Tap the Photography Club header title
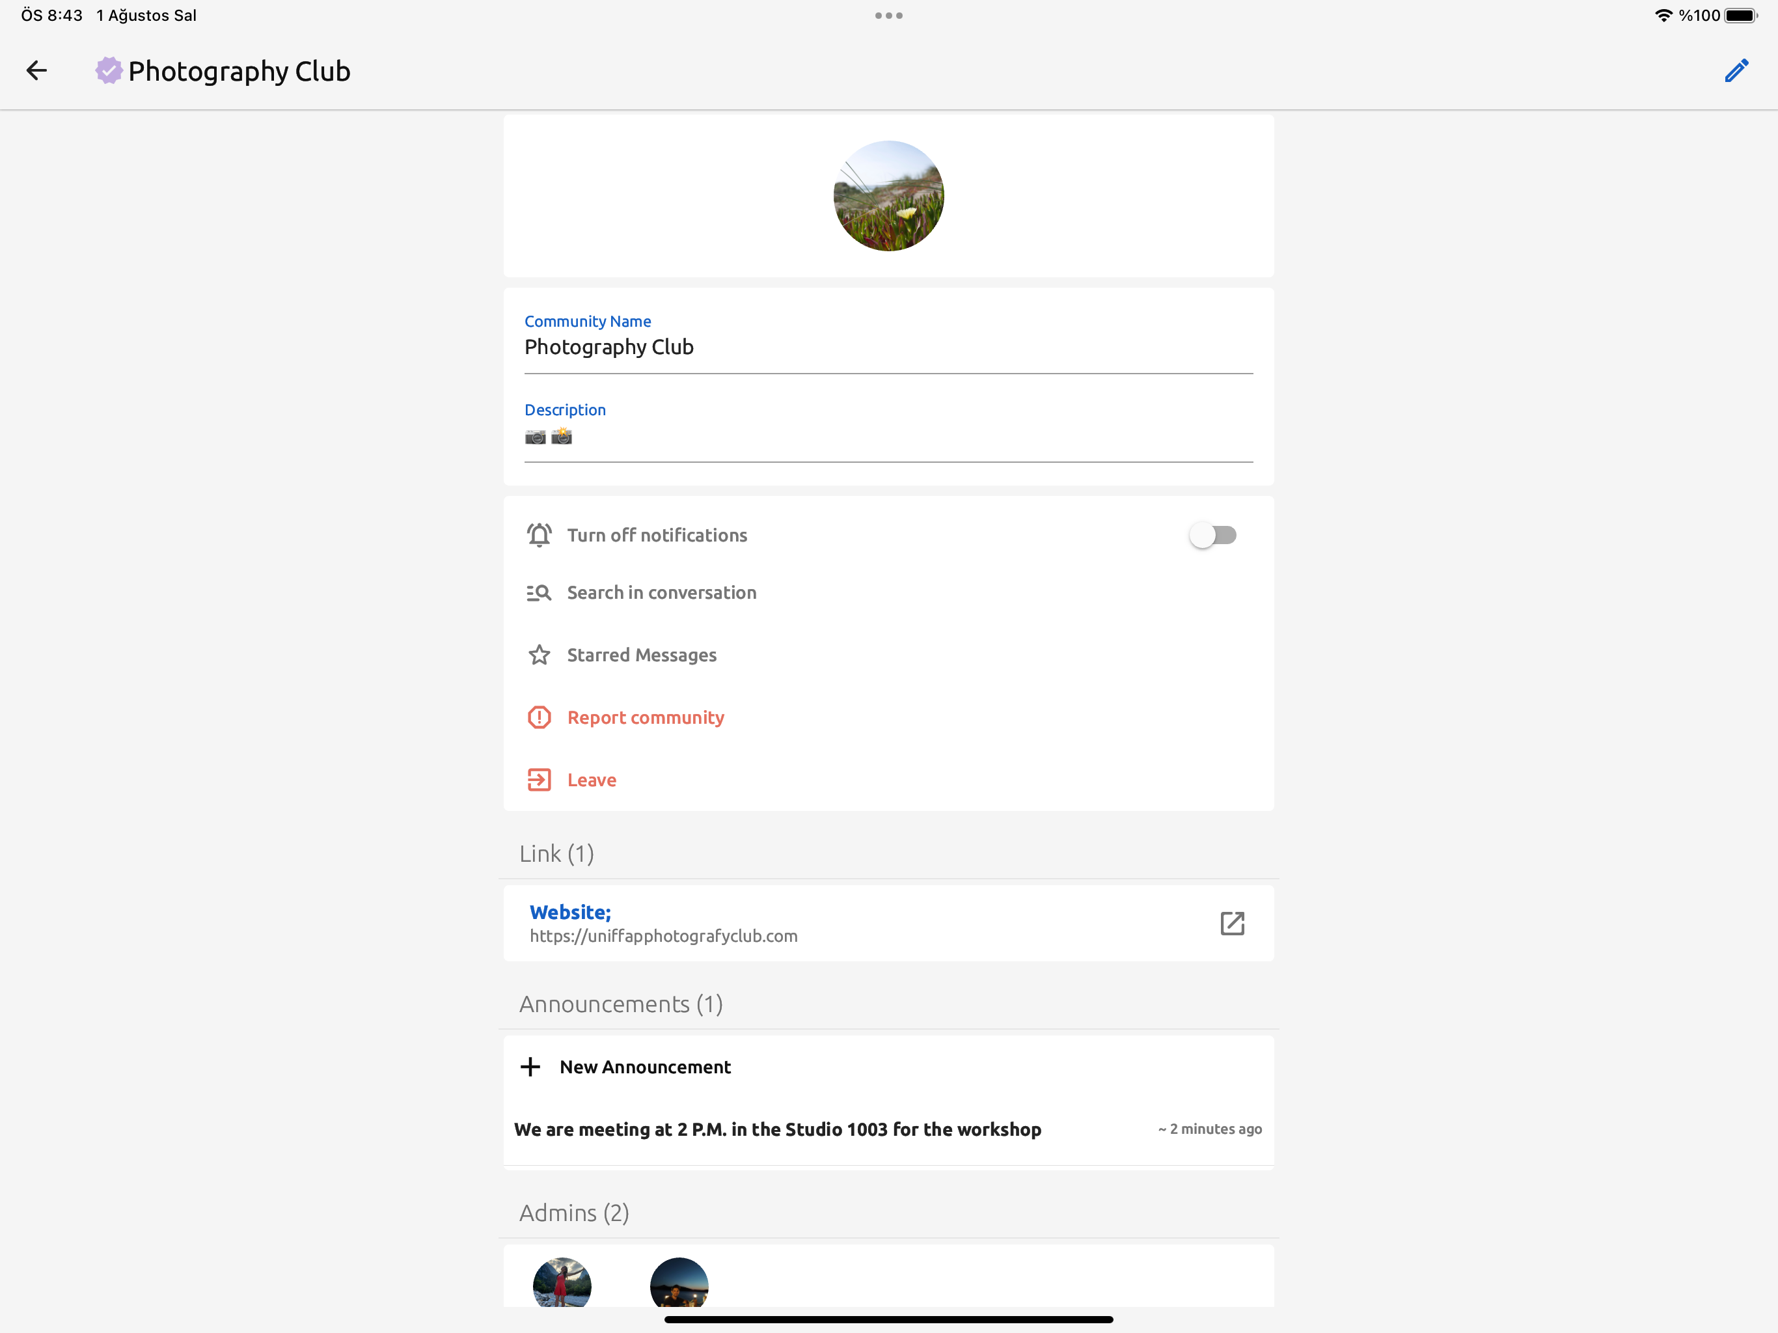 click(x=239, y=72)
